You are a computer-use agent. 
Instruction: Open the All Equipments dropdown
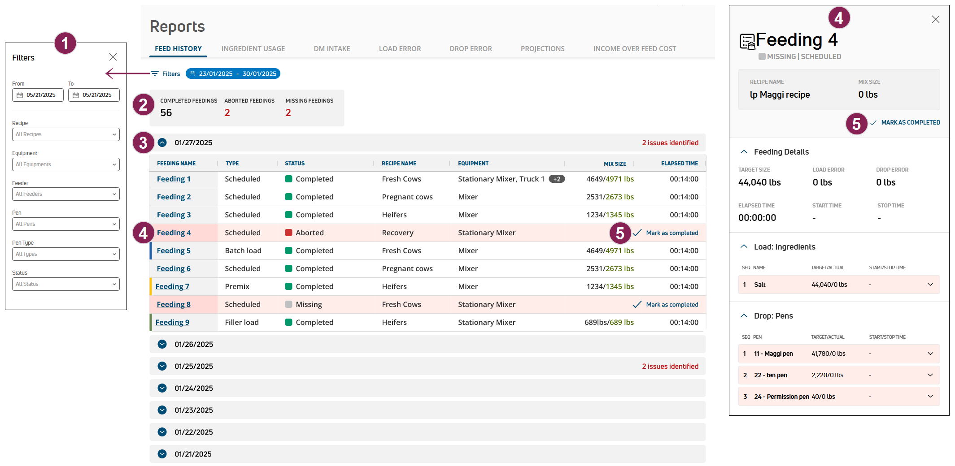[66, 164]
